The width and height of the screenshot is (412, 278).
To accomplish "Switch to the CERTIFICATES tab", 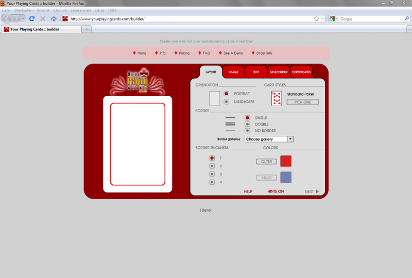I will tap(301, 72).
